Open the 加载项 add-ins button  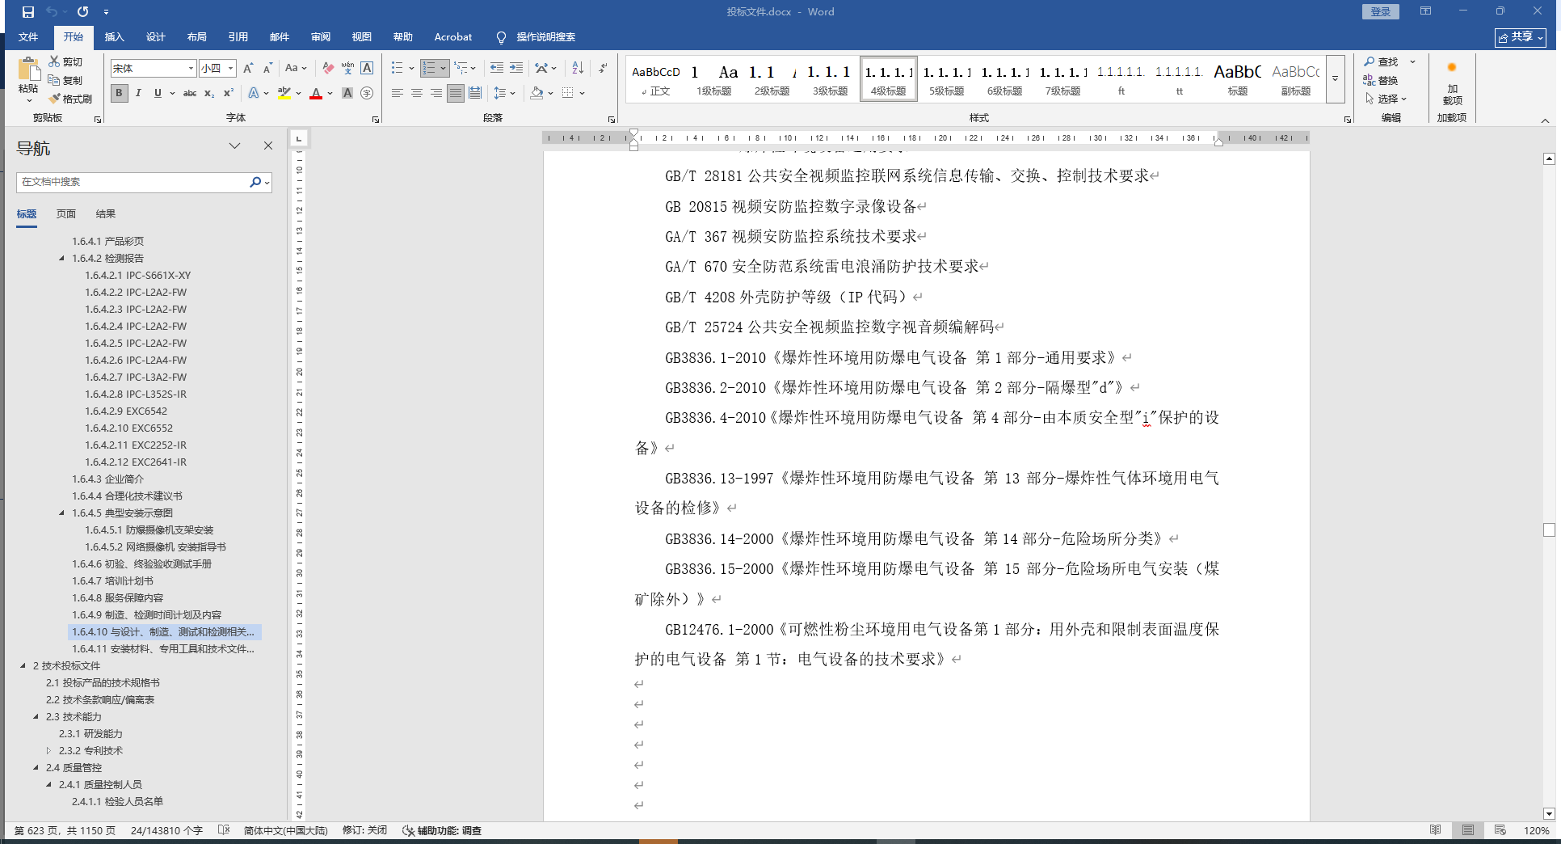tap(1452, 85)
